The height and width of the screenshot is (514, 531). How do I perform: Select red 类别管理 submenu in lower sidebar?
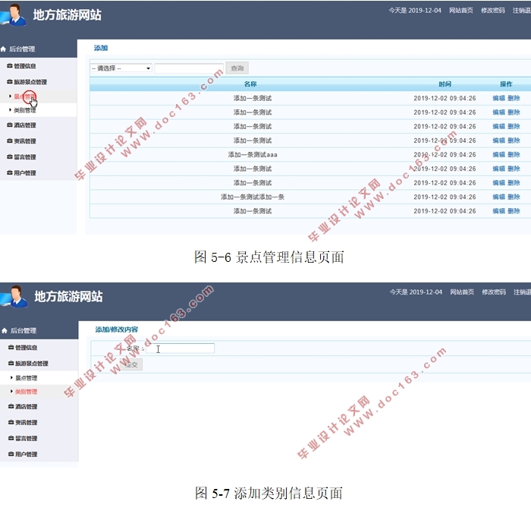click(x=26, y=392)
